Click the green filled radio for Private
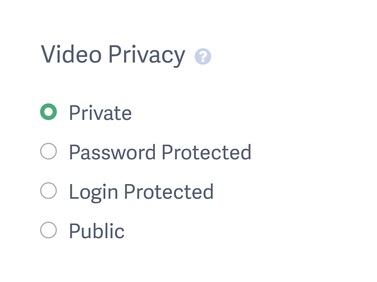 coord(48,112)
